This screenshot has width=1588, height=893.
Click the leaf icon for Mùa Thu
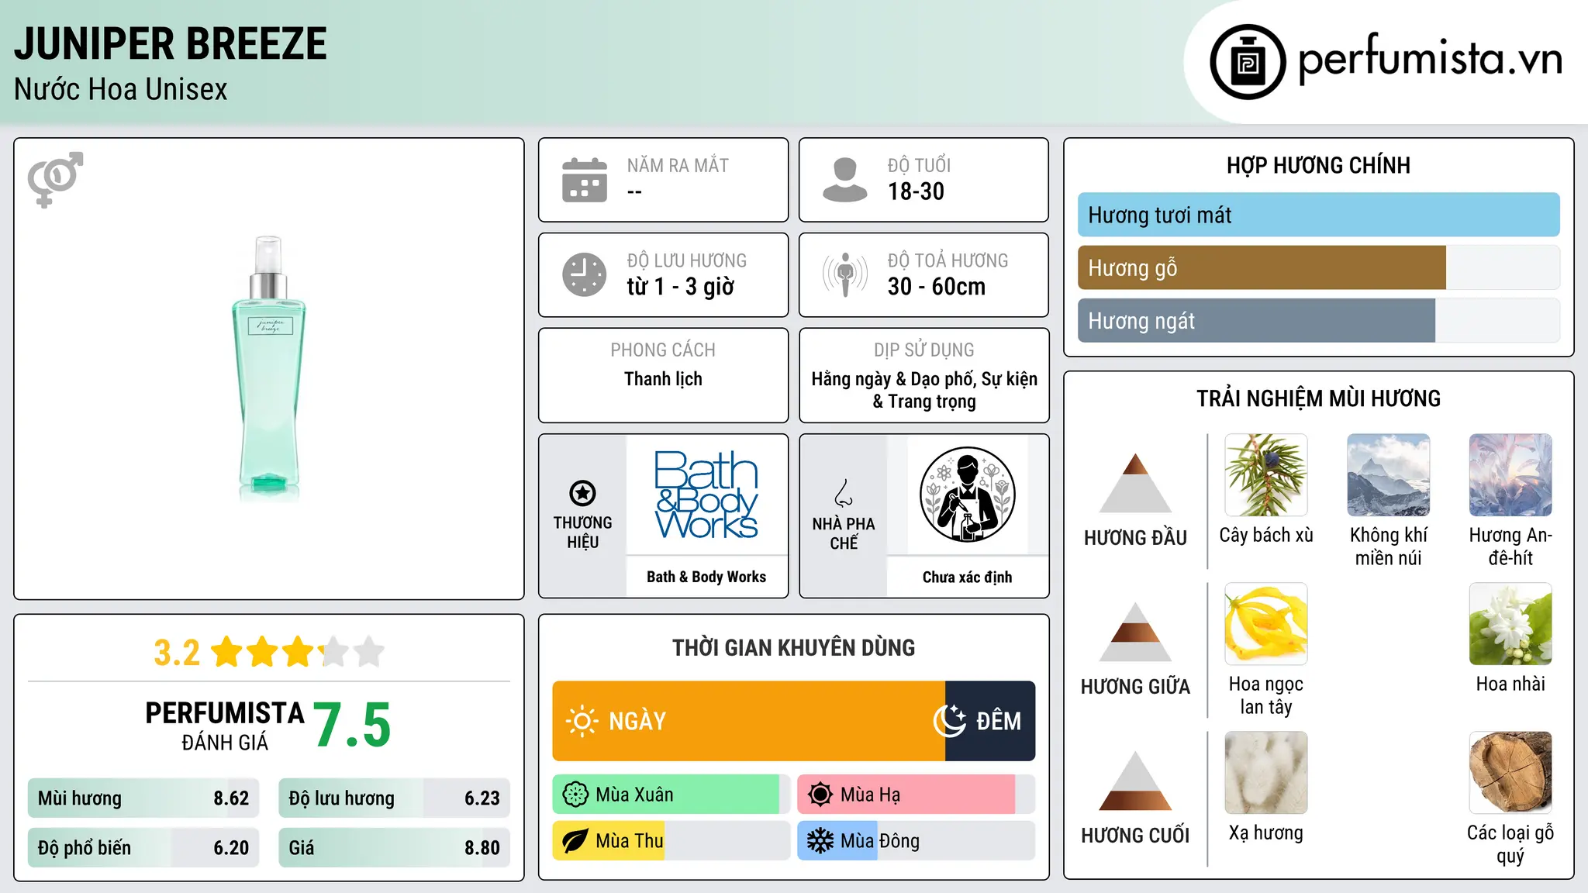click(575, 841)
